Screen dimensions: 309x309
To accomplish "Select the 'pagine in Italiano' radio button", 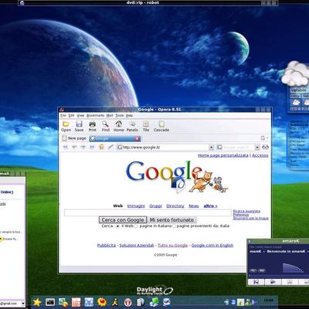I will (136, 226).
